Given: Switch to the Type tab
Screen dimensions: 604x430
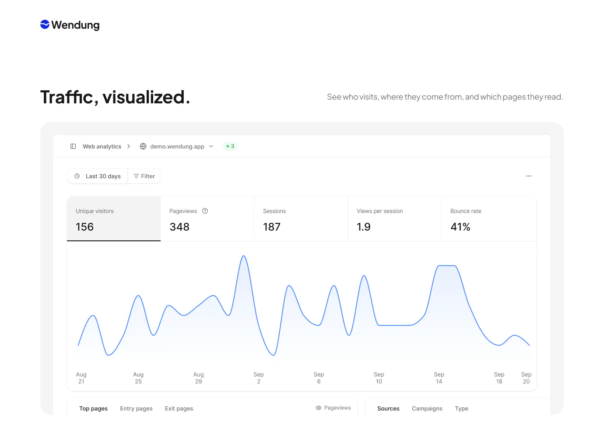Looking at the screenshot, I should tap(461, 409).
